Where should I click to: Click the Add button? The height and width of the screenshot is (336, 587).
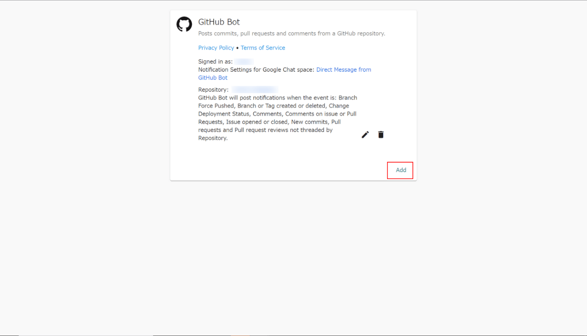[x=401, y=170]
